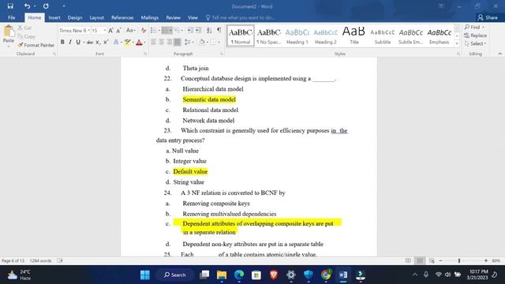The image size is (505, 284).
Task: Increase the paragraph indent
Action: pos(198,30)
